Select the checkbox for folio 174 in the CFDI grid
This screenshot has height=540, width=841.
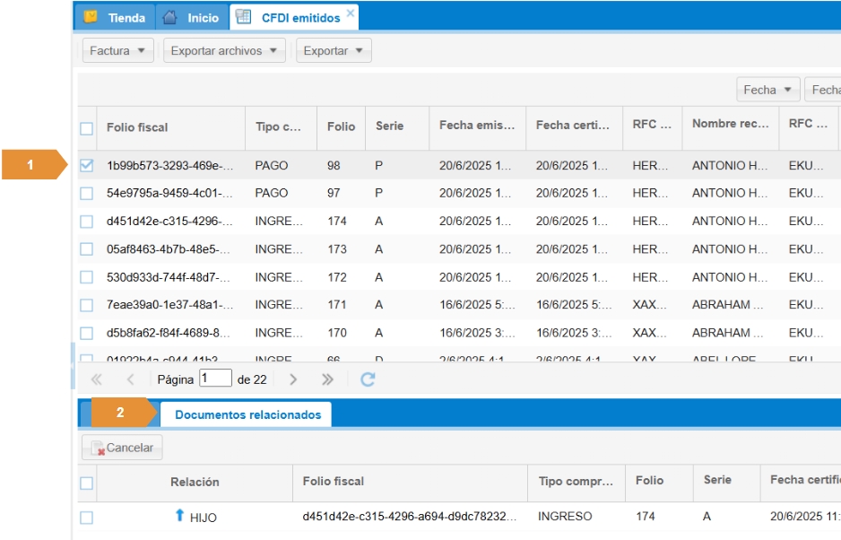click(86, 222)
